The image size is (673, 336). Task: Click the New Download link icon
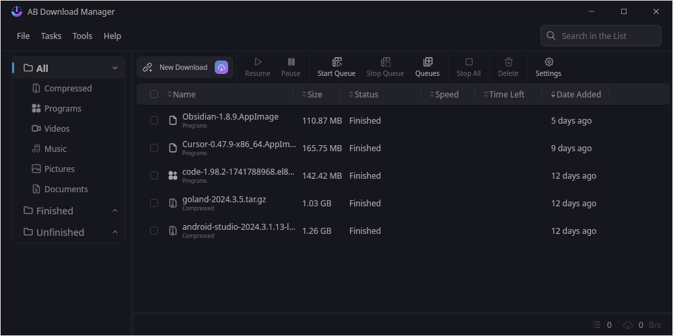pos(147,67)
